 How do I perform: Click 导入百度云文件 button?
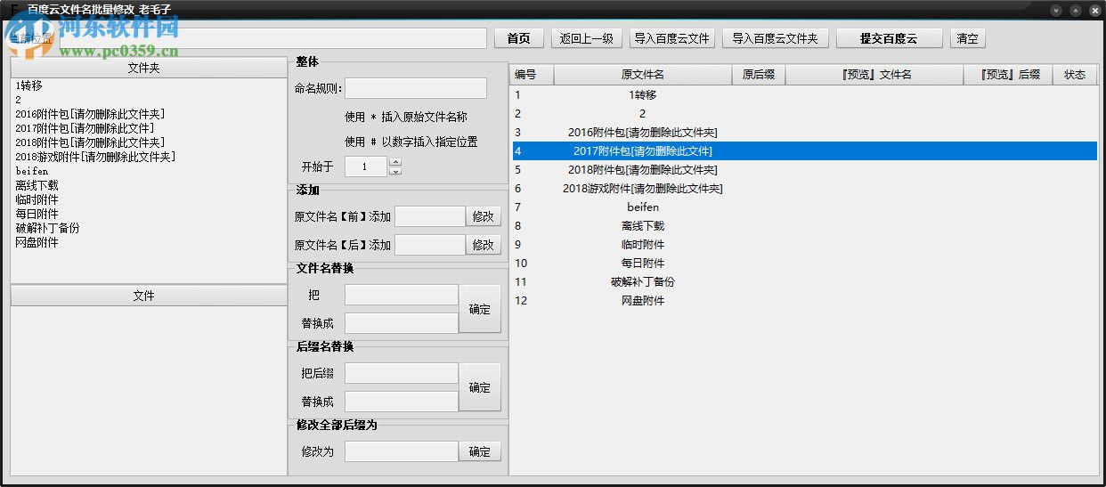(x=672, y=38)
